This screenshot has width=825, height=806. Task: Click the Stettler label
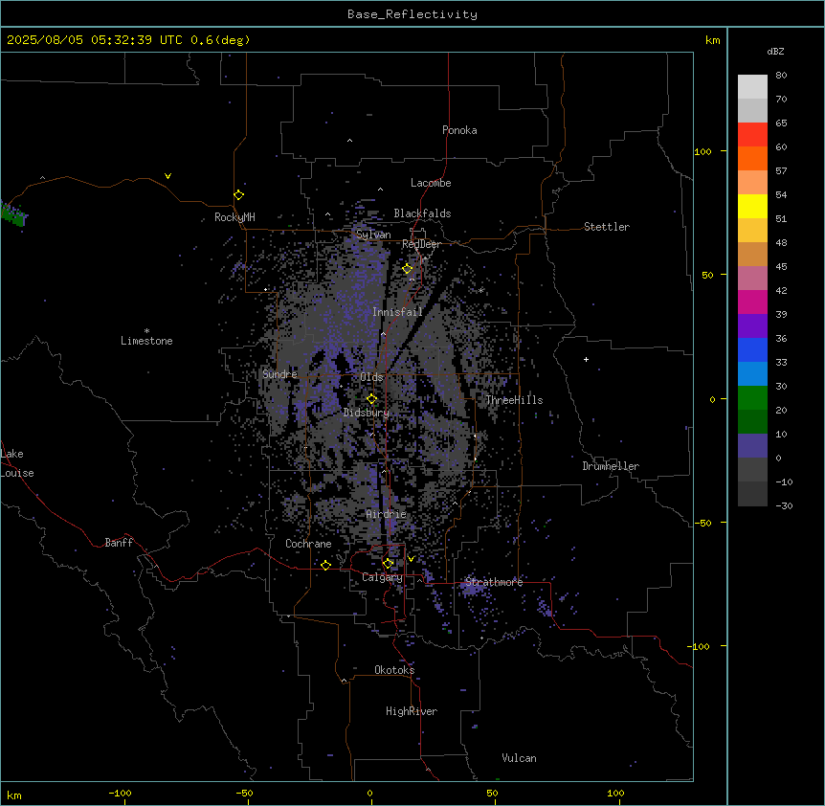point(607,227)
